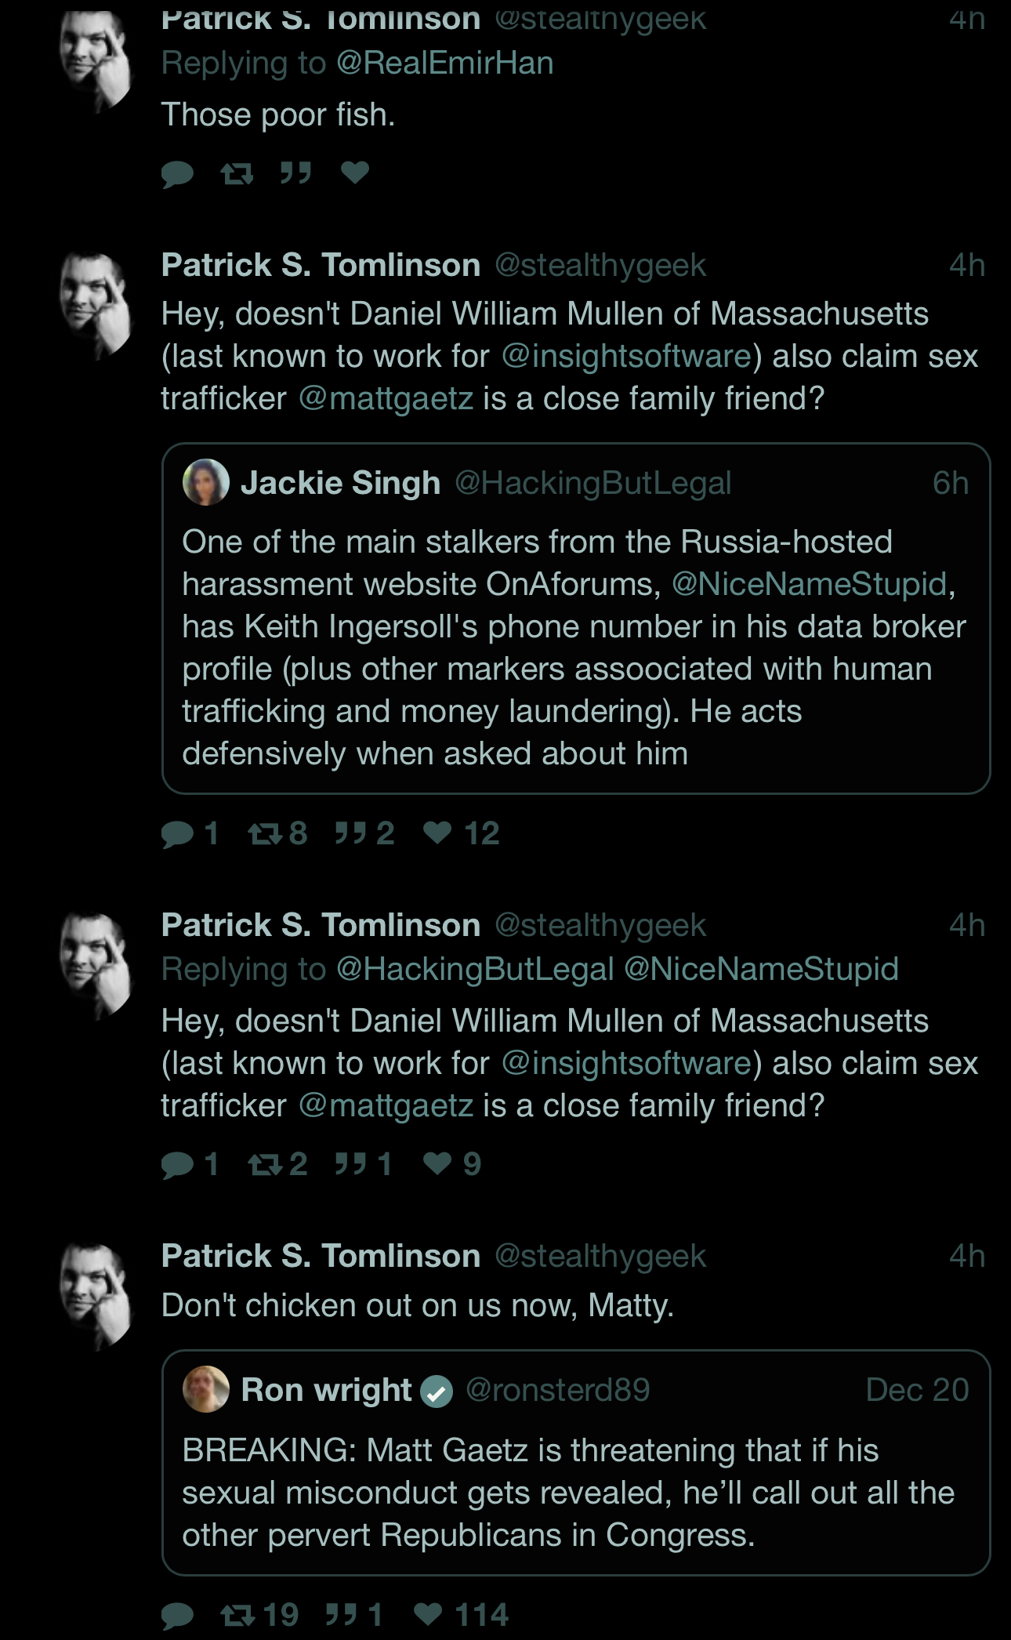Open the @RealEmirHan profile link
Screen dimensions: 1011x1640
click(445, 63)
